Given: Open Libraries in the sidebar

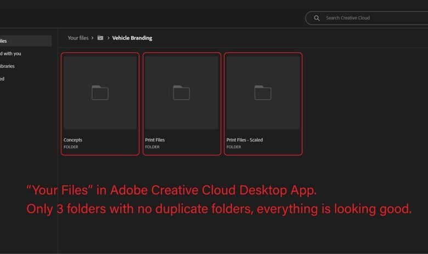Looking at the screenshot, I should (7, 66).
